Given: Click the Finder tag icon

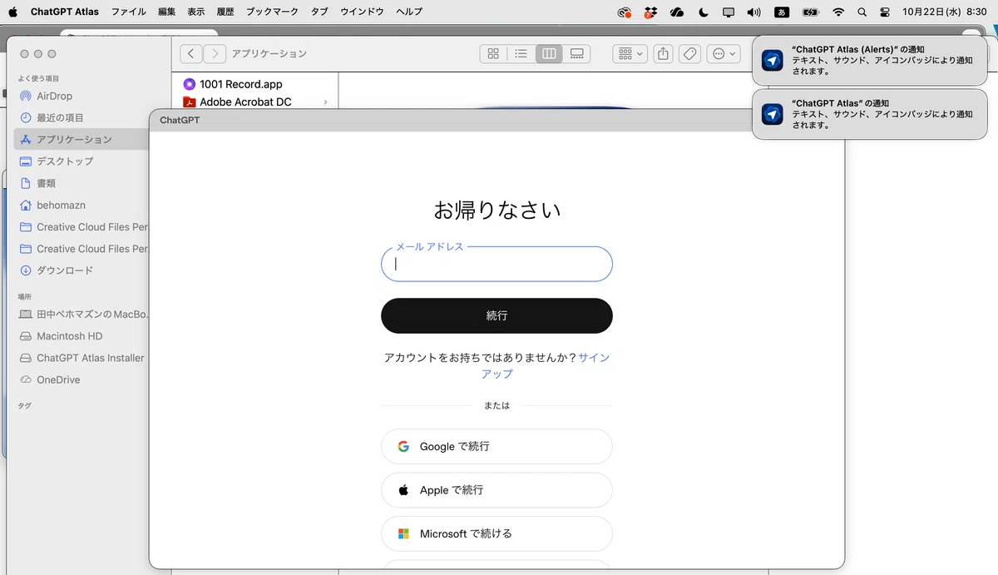Looking at the screenshot, I should pyautogui.click(x=689, y=53).
